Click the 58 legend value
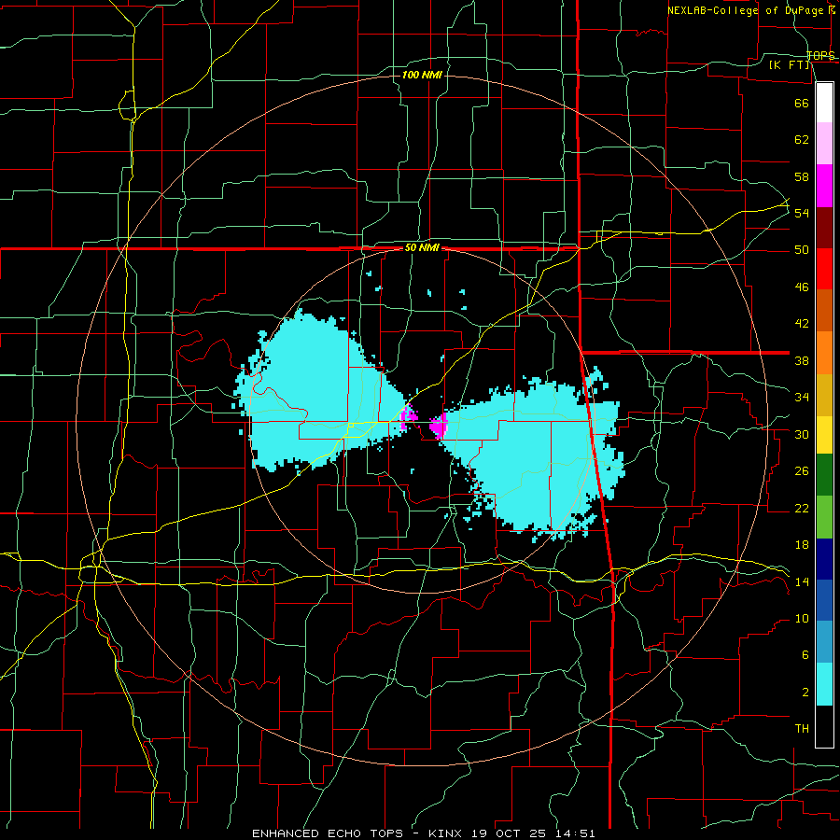This screenshot has height=840, width=840. [x=802, y=176]
